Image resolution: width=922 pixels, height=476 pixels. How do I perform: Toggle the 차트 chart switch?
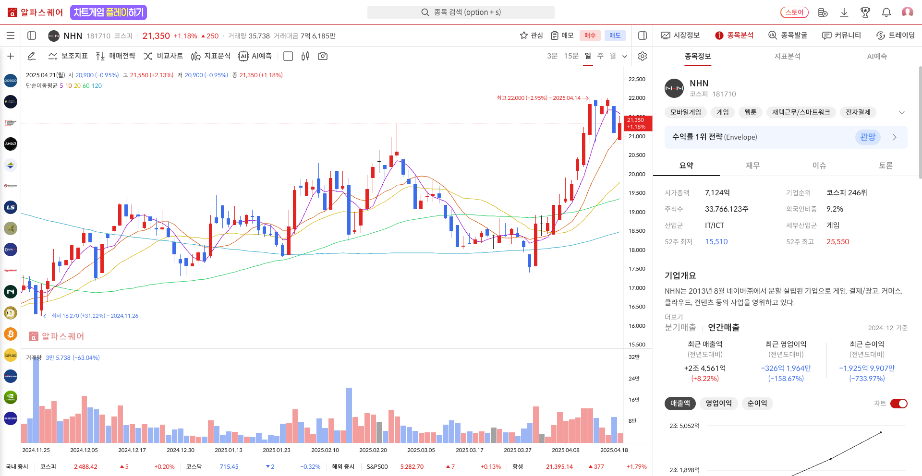click(899, 404)
